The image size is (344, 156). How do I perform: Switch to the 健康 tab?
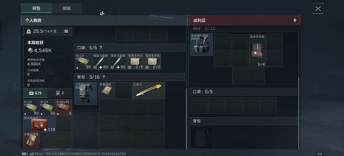click(x=67, y=8)
